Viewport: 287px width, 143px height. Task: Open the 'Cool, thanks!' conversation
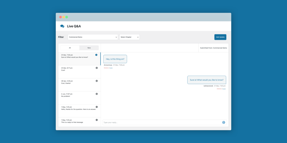tap(79, 85)
